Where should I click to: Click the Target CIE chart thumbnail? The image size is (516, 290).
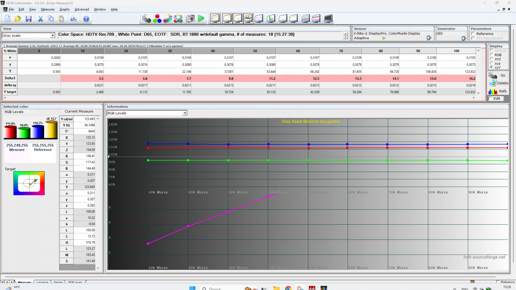[29, 183]
